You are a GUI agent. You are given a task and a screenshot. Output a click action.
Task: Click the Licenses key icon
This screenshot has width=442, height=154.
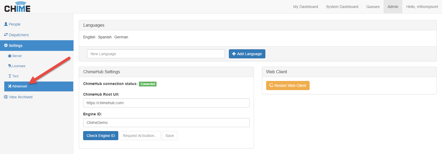click(x=10, y=66)
